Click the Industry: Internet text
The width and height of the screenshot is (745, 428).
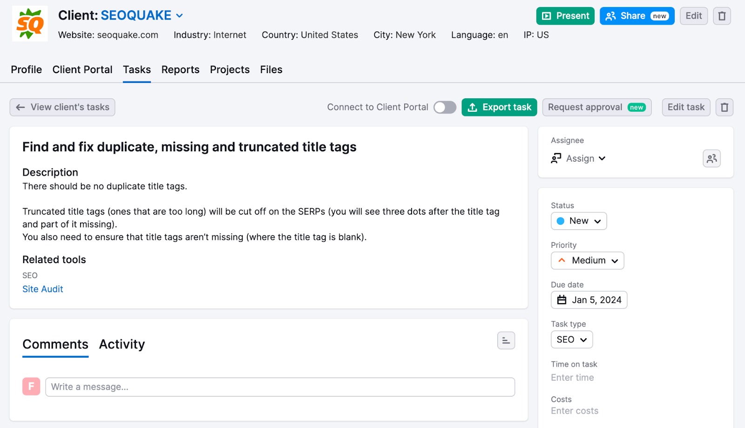tap(210, 35)
